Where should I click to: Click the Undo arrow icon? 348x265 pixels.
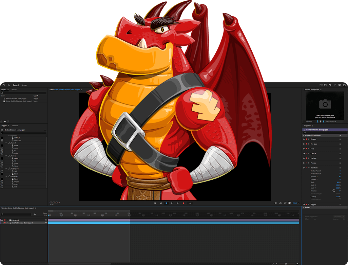[x=330, y=85]
